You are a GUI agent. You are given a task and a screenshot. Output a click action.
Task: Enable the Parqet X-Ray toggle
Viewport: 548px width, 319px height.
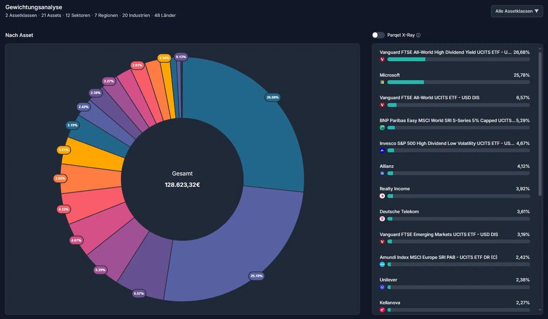(x=378, y=35)
